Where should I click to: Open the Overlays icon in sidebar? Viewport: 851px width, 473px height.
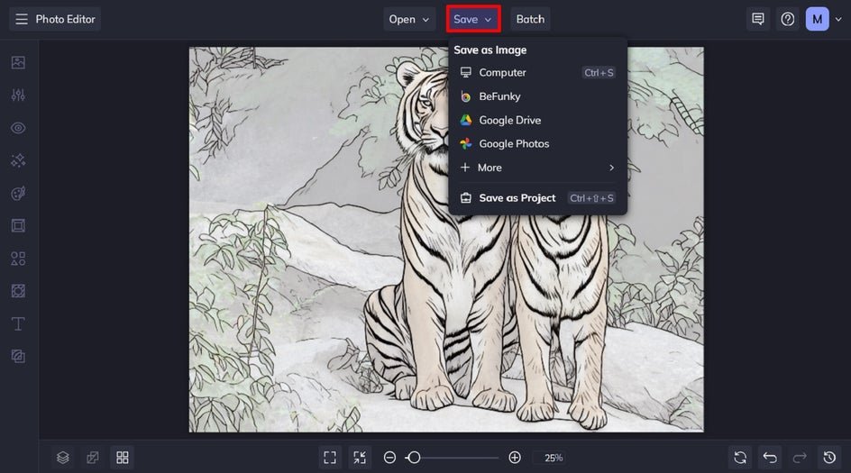tap(18, 291)
